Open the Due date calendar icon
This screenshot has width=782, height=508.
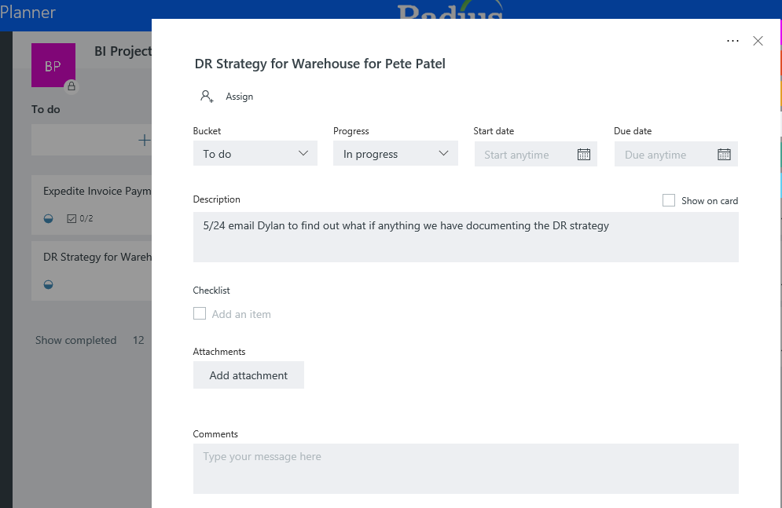coord(724,155)
